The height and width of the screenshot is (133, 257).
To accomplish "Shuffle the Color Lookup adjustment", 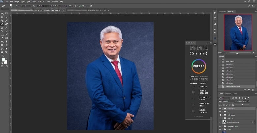I will coord(193,111).
